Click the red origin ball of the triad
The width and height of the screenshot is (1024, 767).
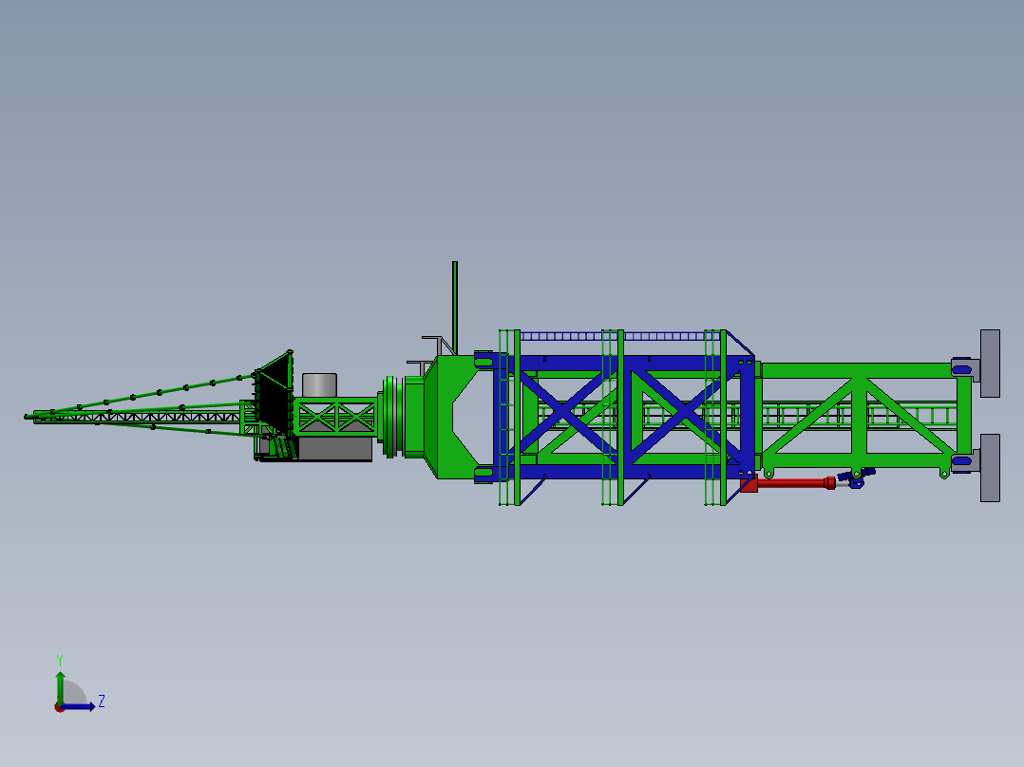point(59,707)
